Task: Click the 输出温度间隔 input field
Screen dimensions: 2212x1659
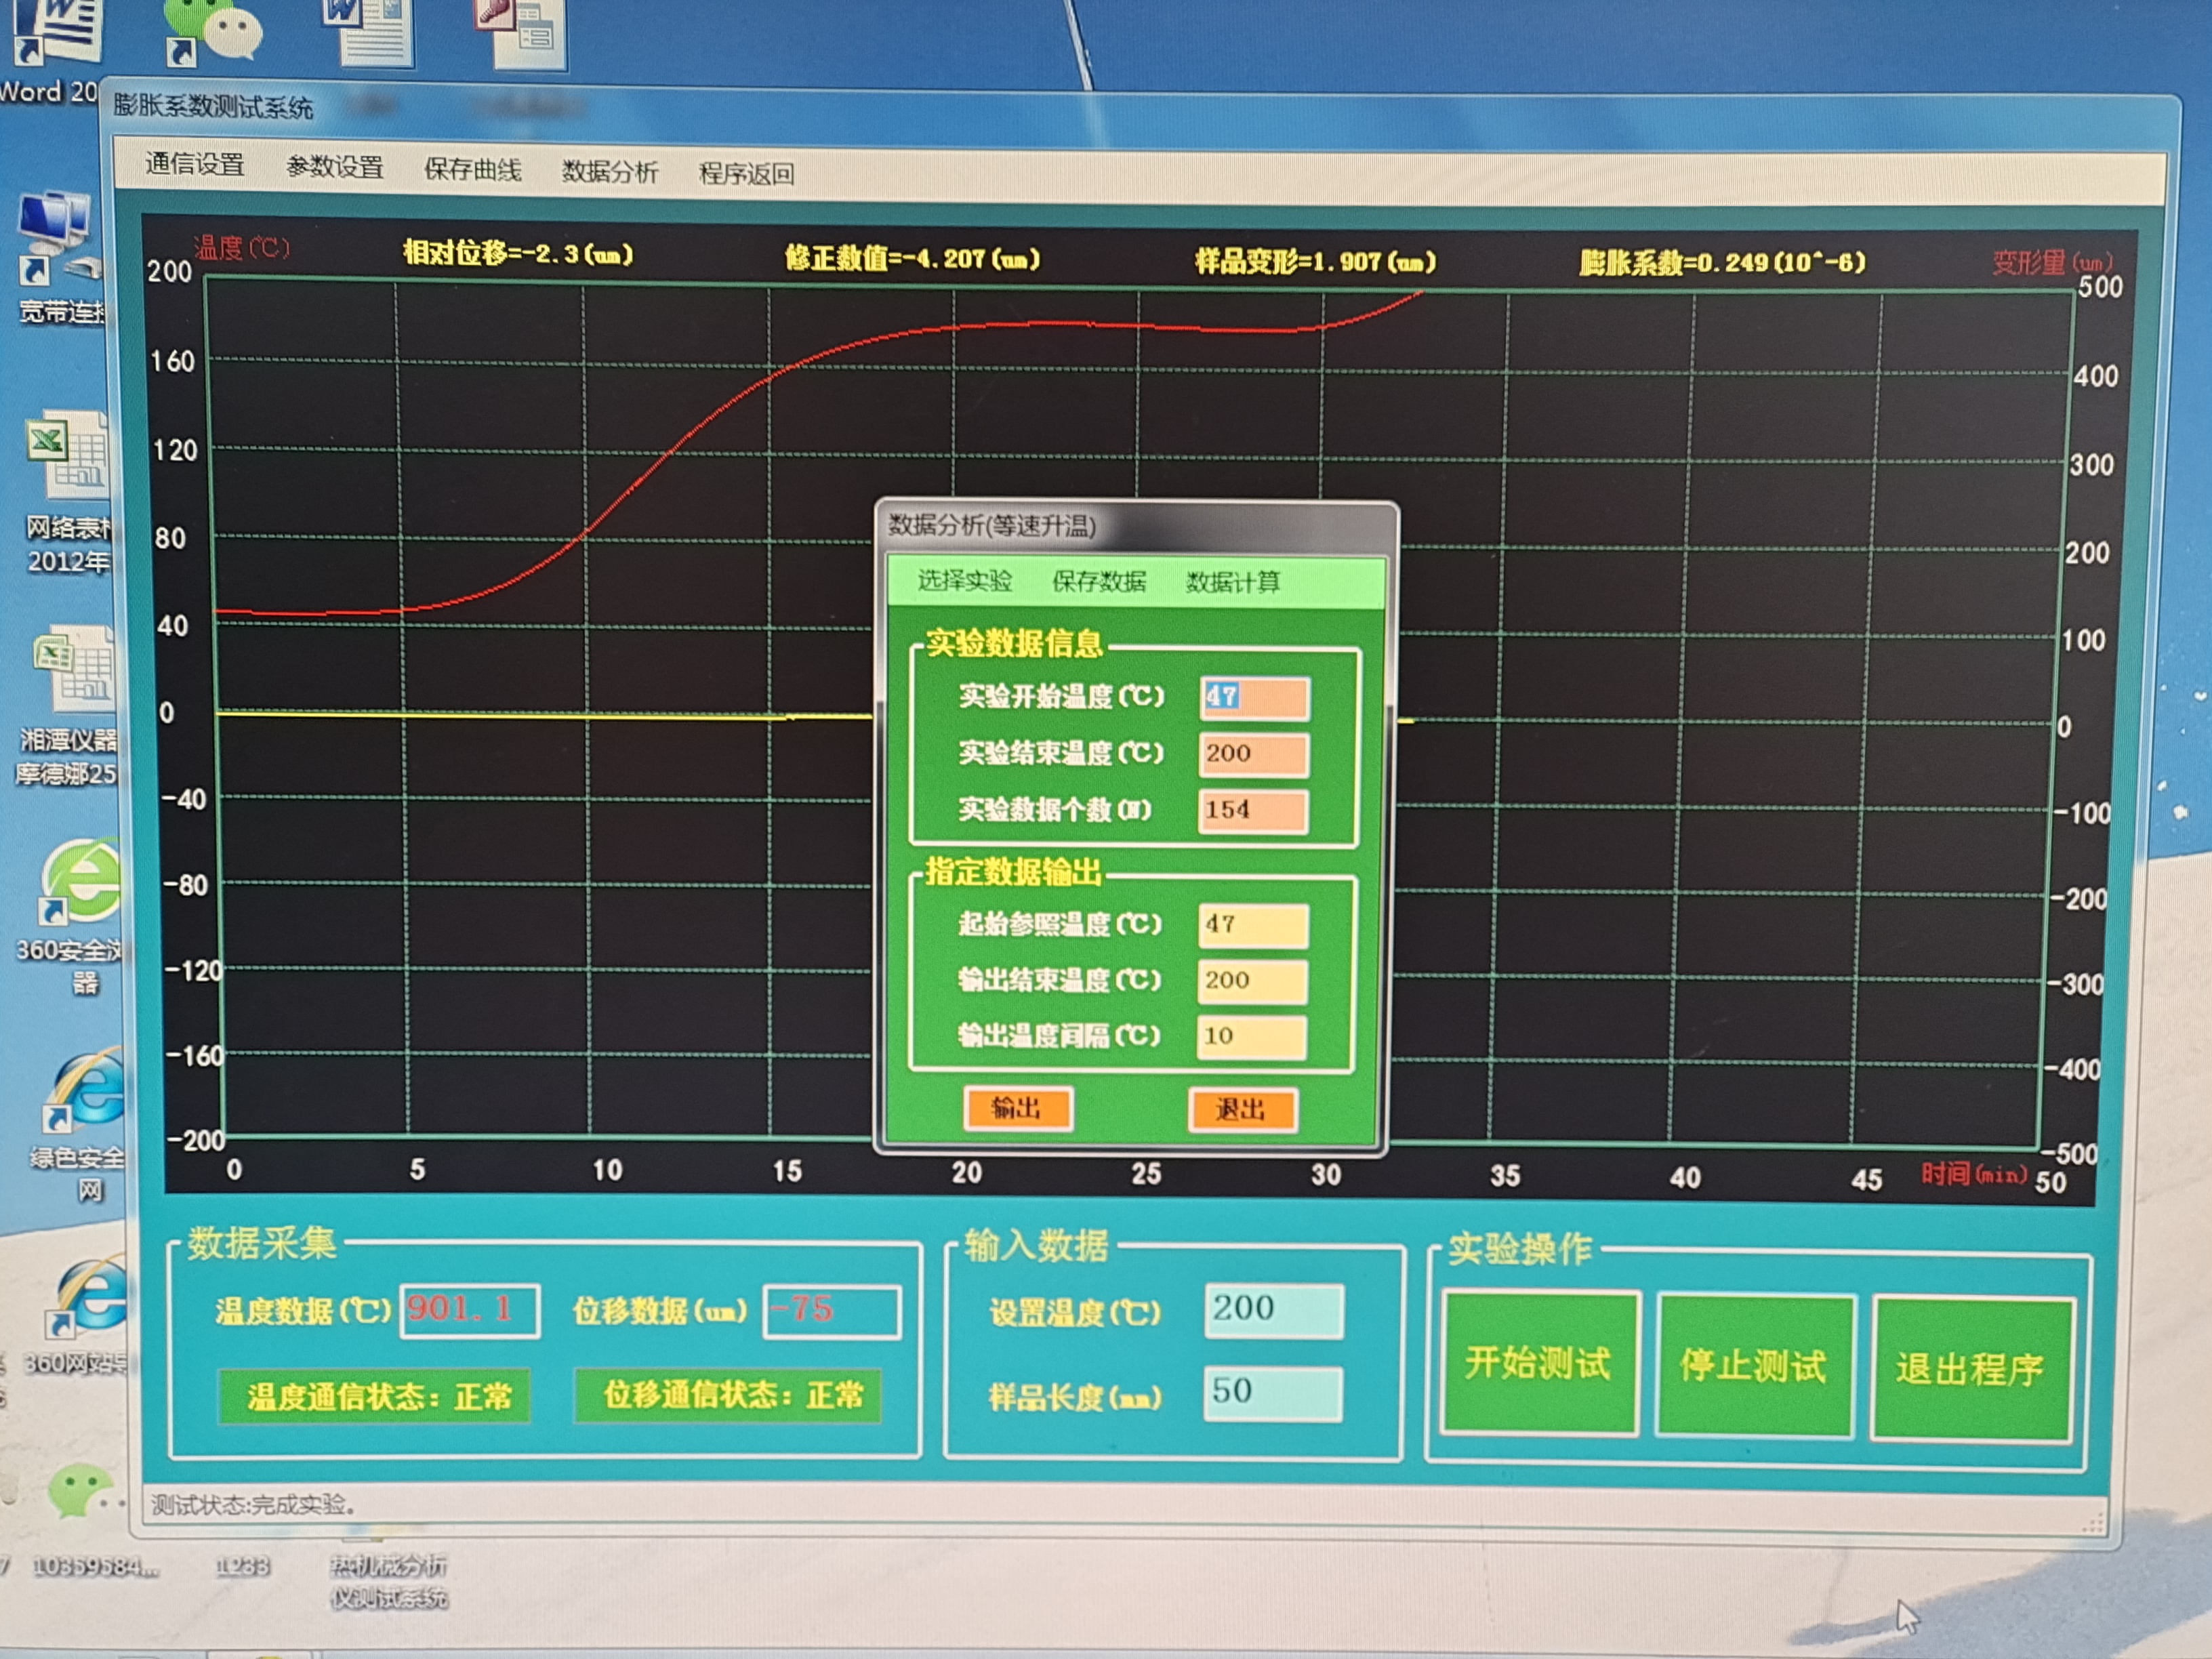Action: [1251, 1037]
